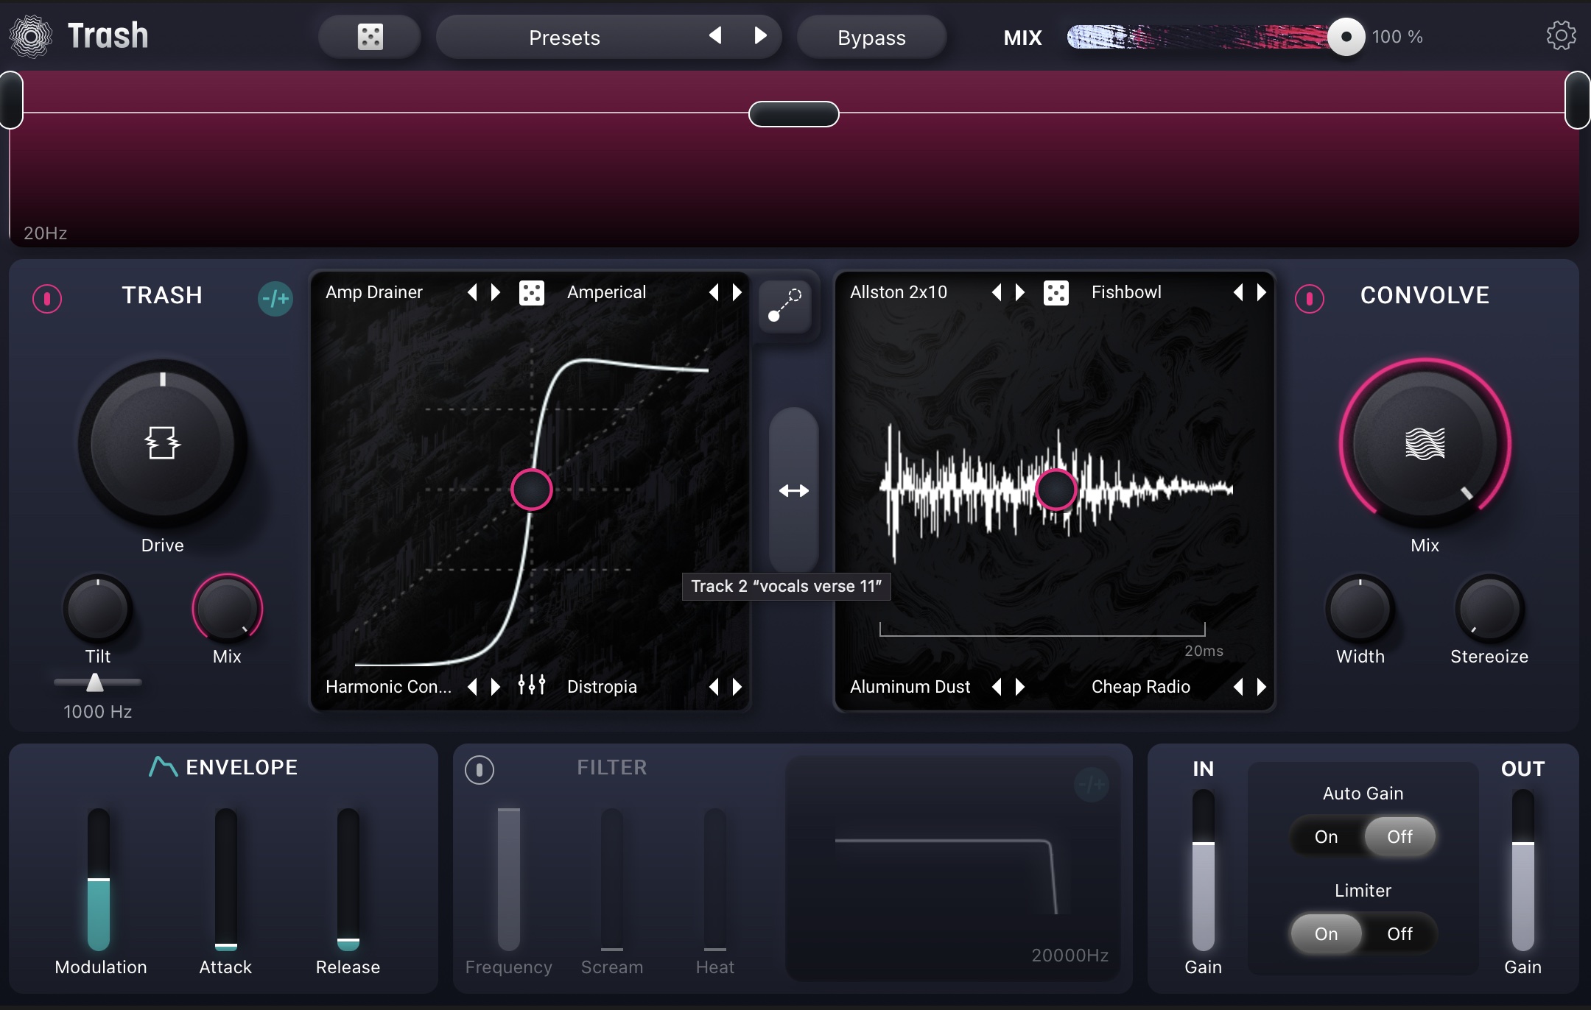Viewport: 1591px width, 1010px height.
Task: Go to next Amp Drainer distortion type
Action: (x=496, y=292)
